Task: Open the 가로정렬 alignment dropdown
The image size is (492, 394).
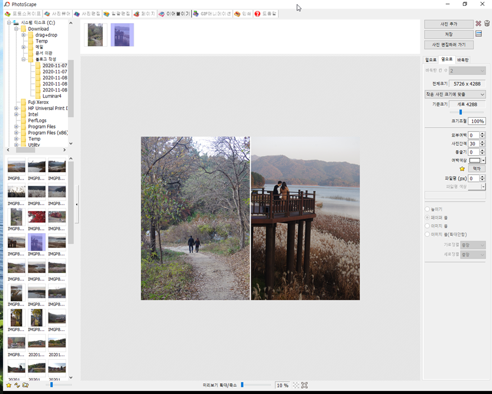Action: click(x=473, y=245)
